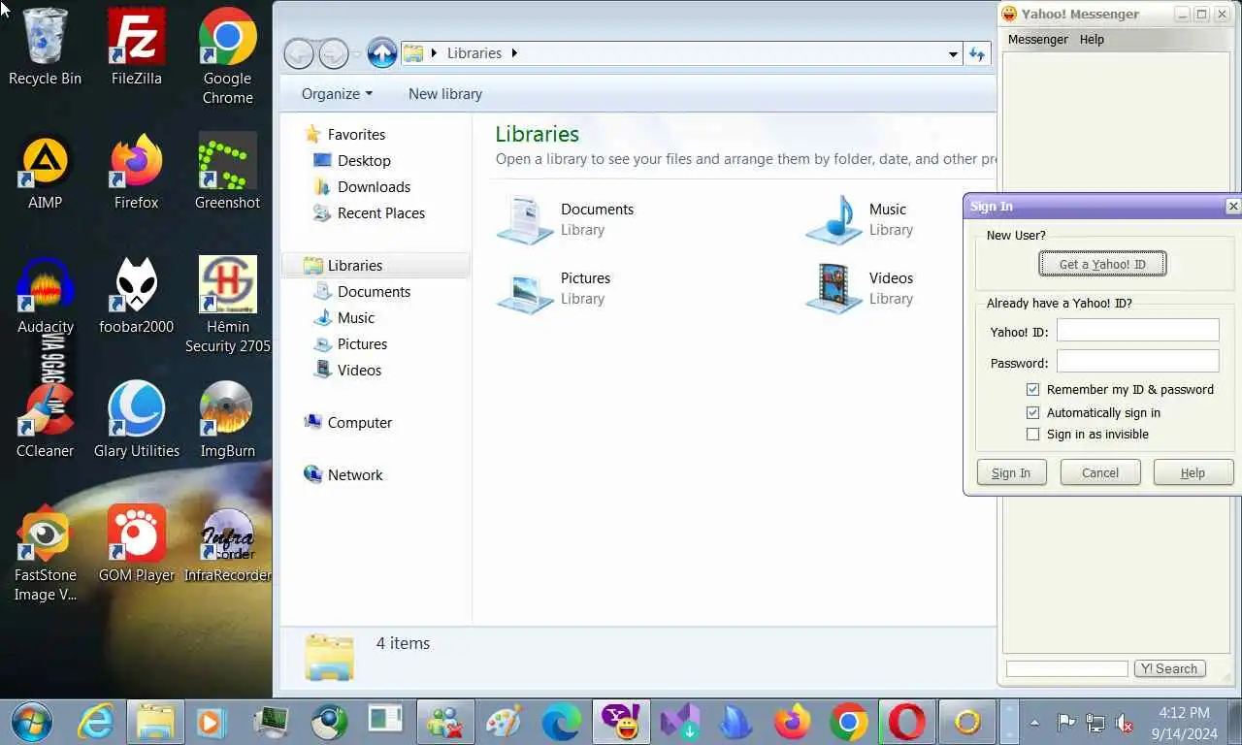The width and height of the screenshot is (1242, 745).
Task: Open Microsoft Edge from the taskbar
Action: (x=561, y=722)
